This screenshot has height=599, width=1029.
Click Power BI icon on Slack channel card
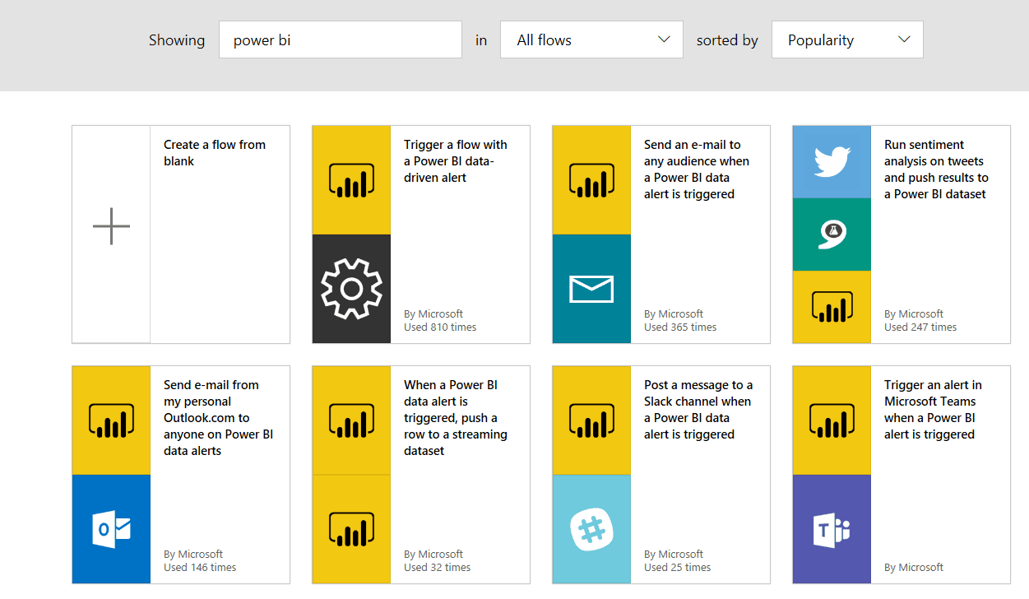pos(591,420)
